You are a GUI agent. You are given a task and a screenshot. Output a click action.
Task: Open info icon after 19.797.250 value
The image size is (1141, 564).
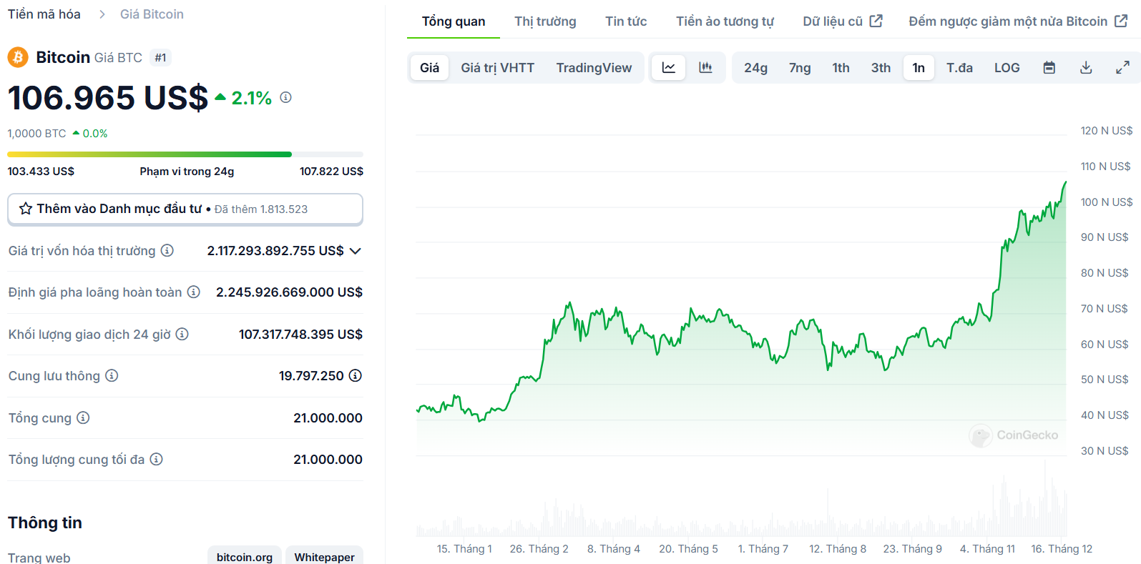point(356,375)
